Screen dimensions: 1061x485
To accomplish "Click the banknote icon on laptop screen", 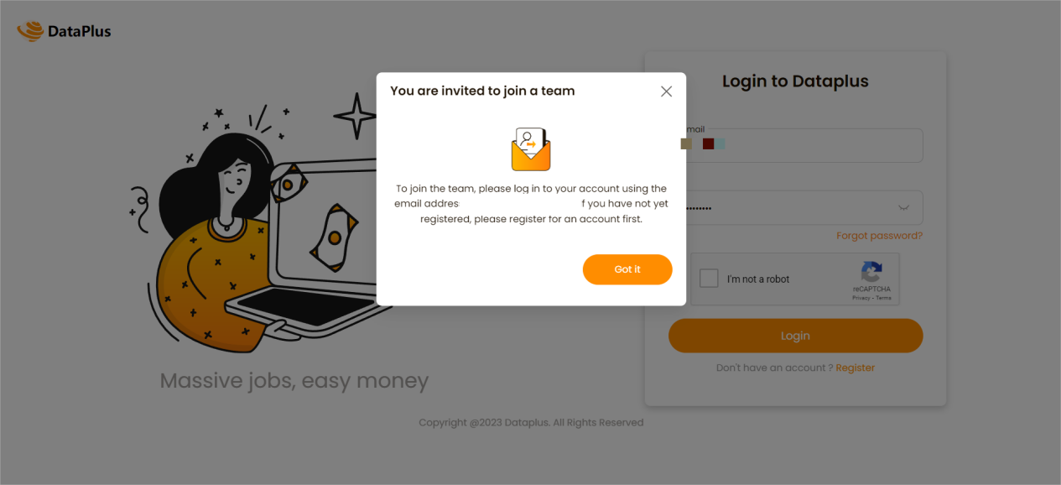I will click(x=333, y=237).
